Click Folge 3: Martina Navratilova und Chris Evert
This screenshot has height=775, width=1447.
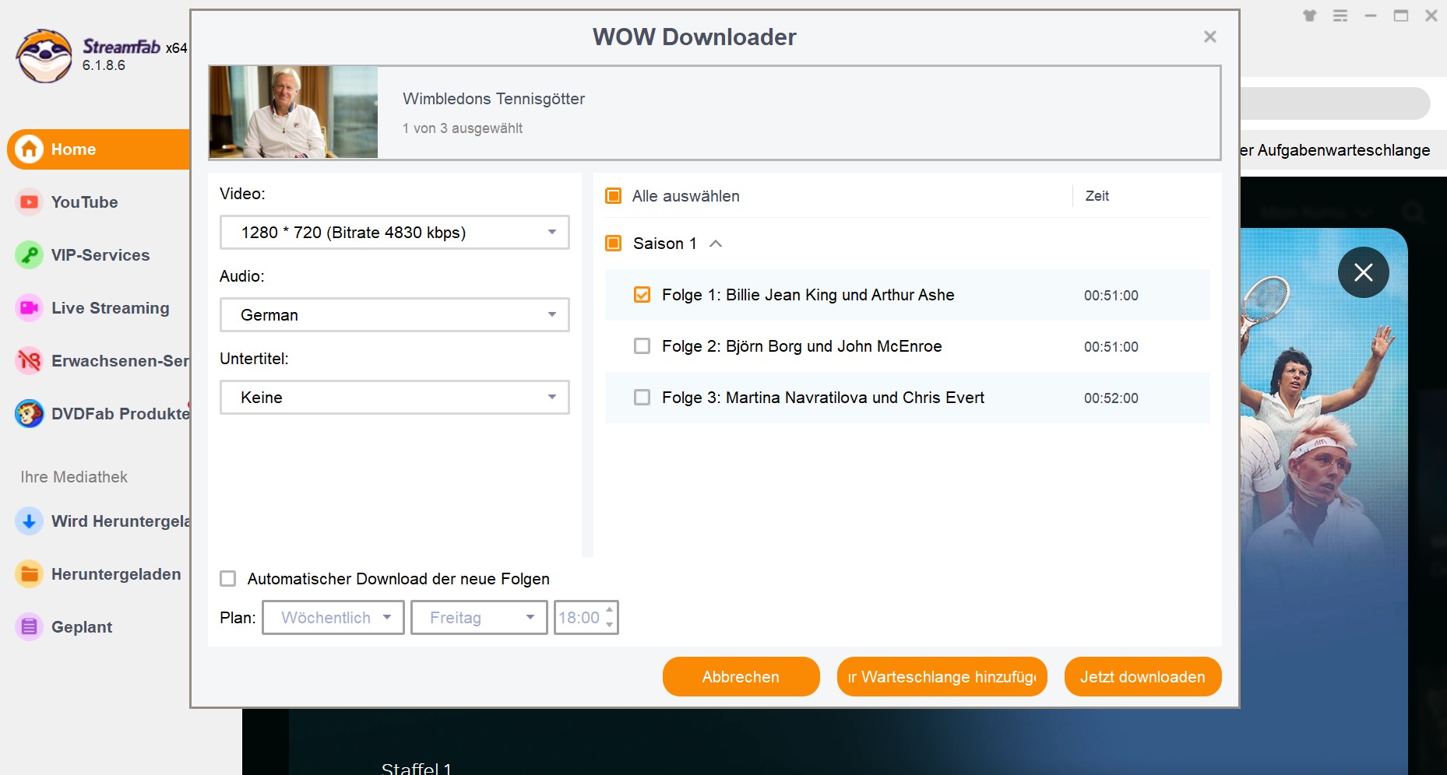(823, 398)
